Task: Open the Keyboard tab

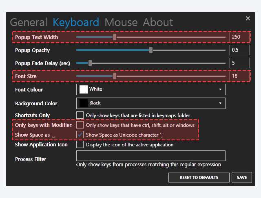Action: click(76, 23)
